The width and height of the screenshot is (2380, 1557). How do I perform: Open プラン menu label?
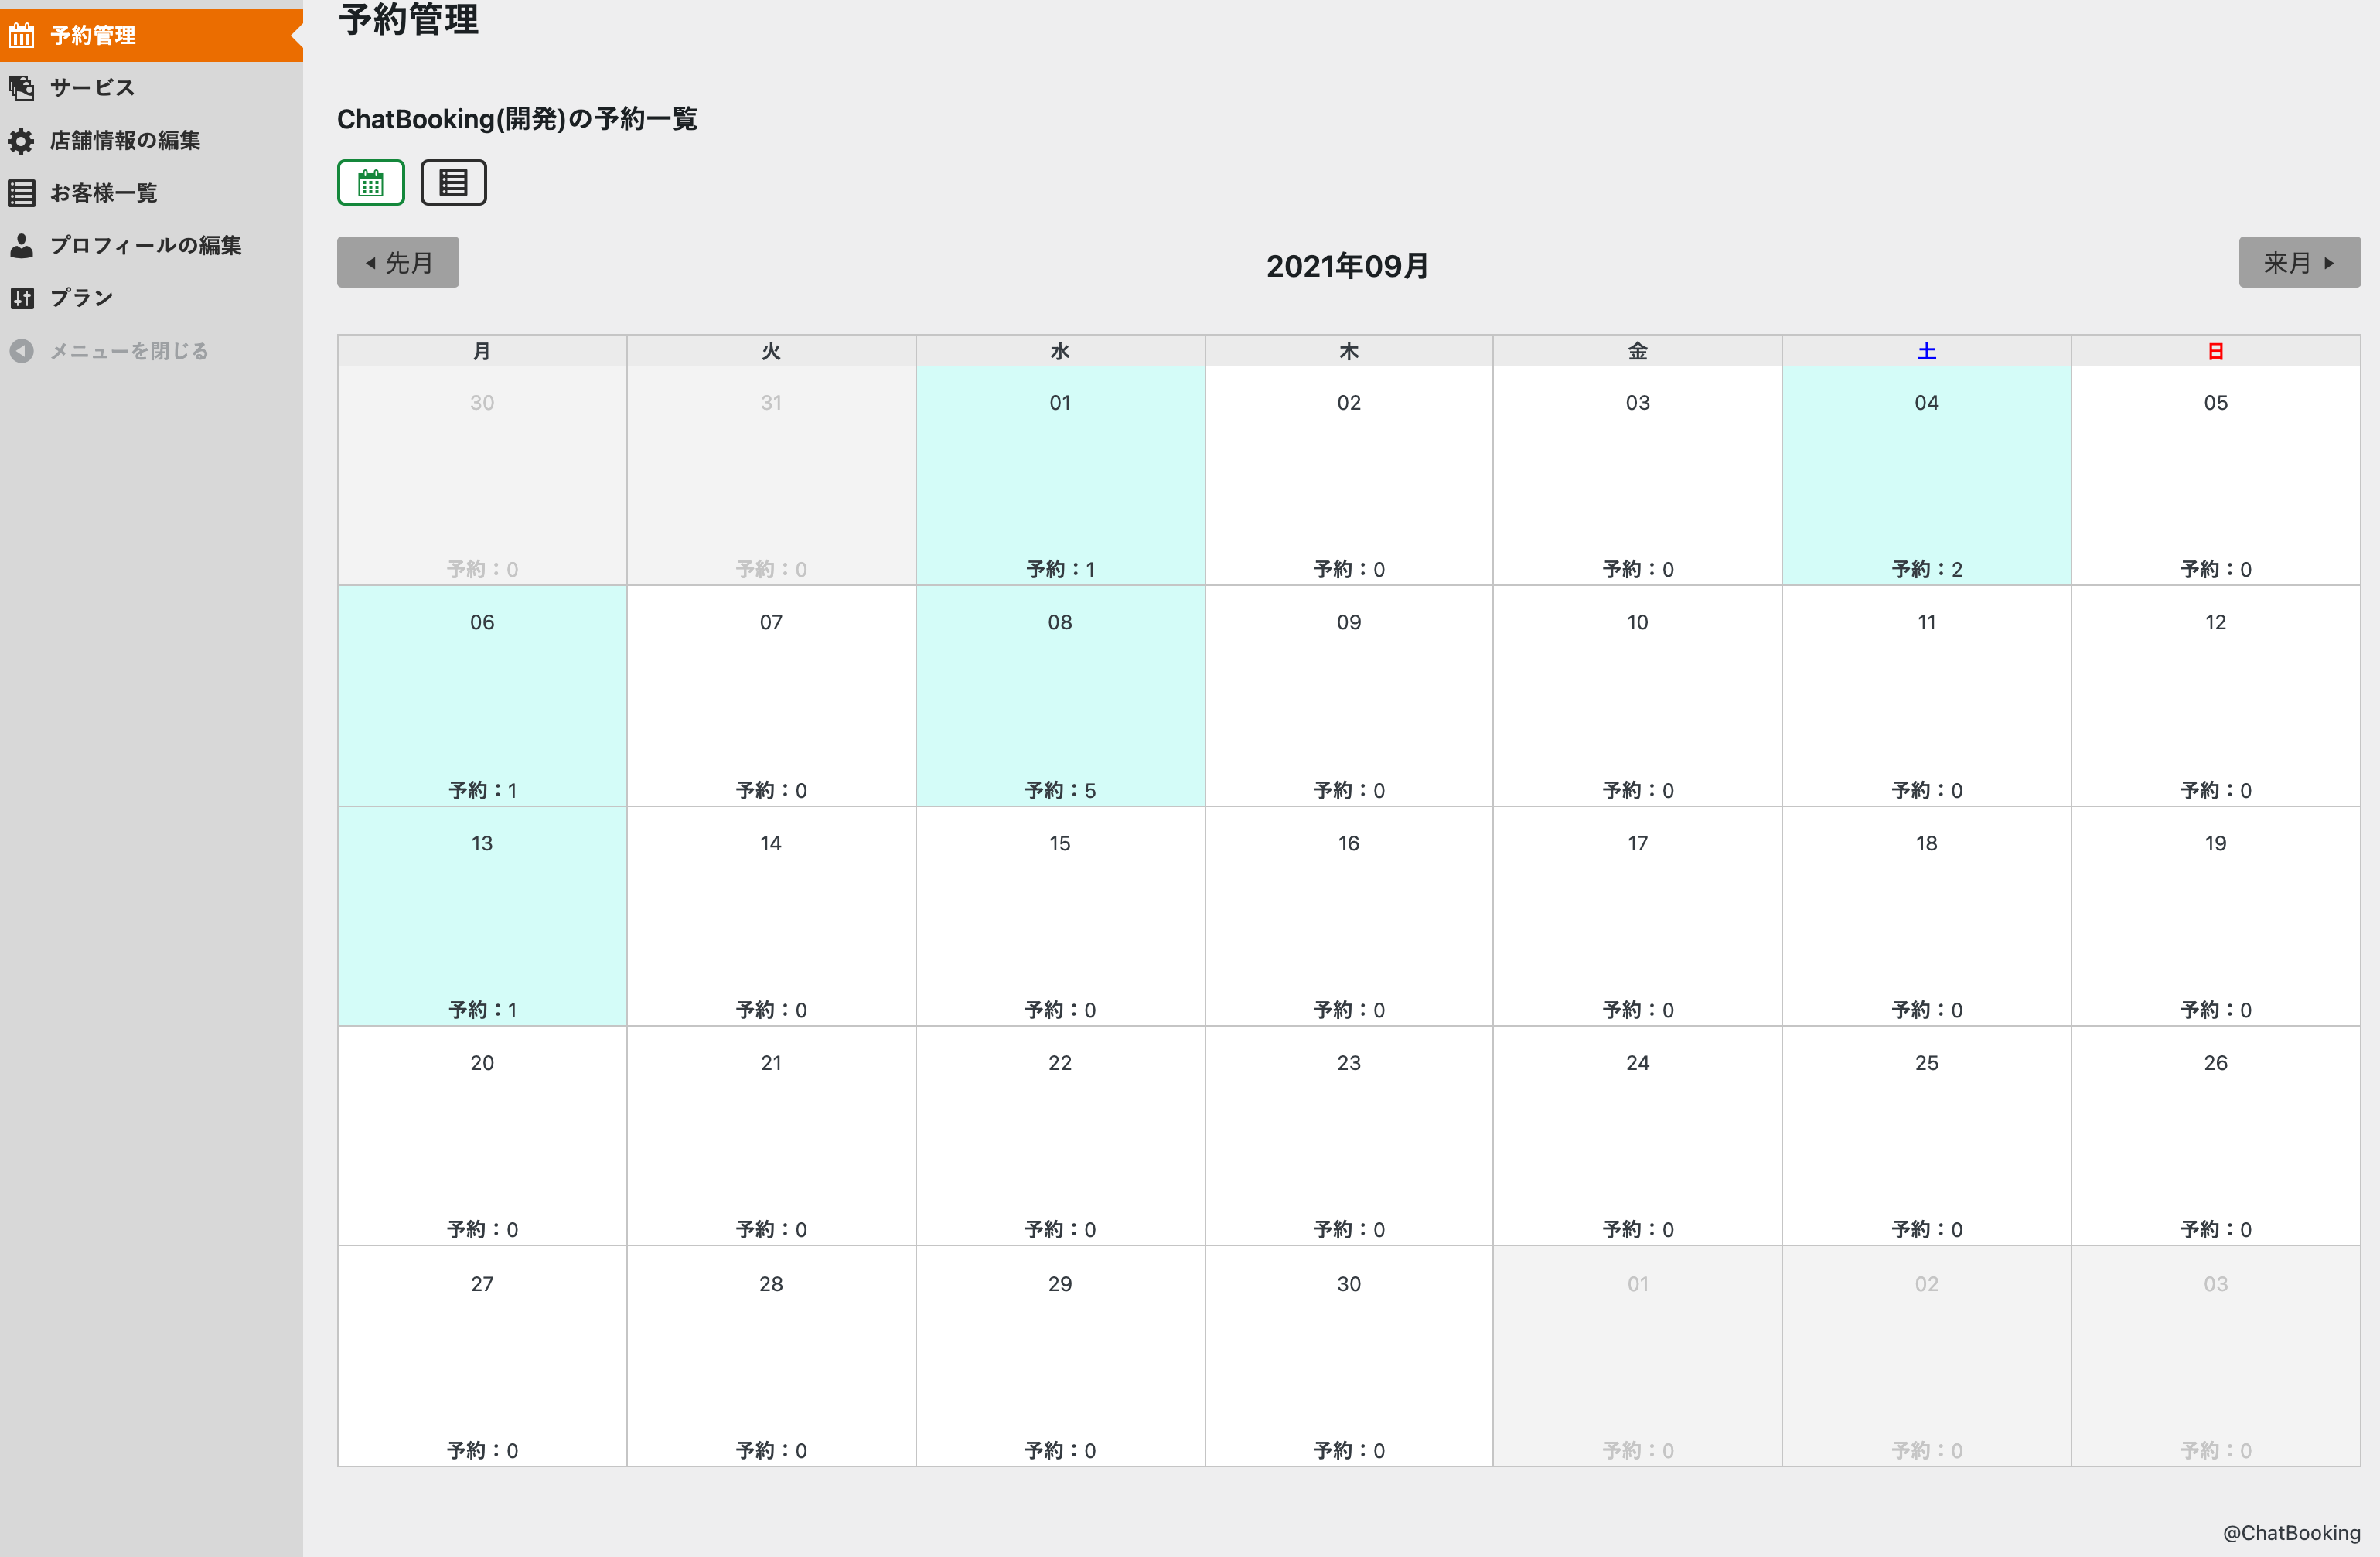pos(82,298)
